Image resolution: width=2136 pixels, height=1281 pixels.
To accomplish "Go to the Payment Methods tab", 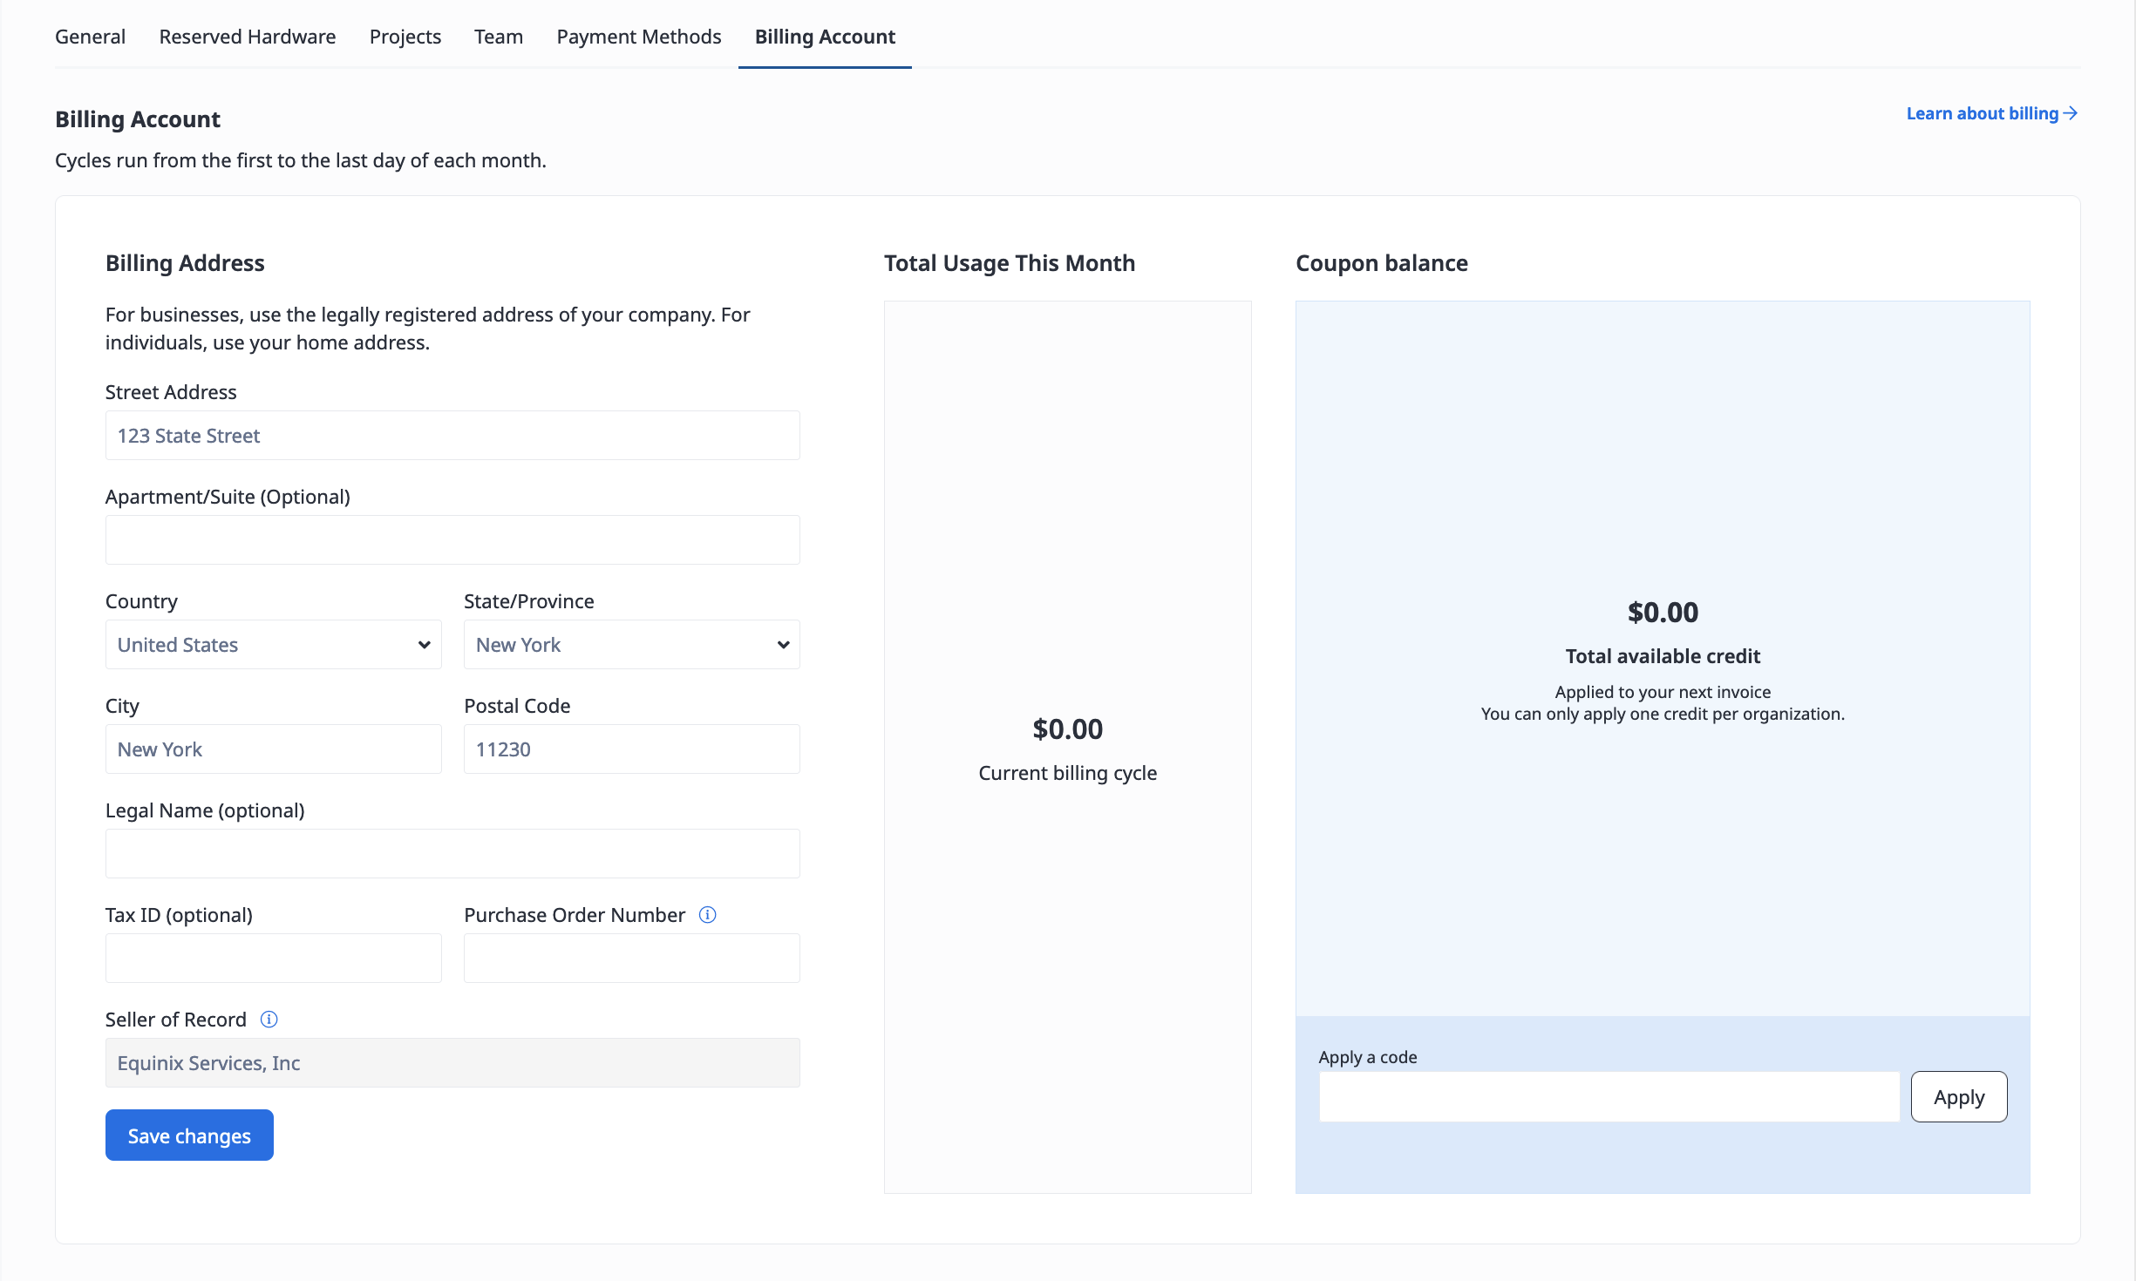I will coord(639,37).
